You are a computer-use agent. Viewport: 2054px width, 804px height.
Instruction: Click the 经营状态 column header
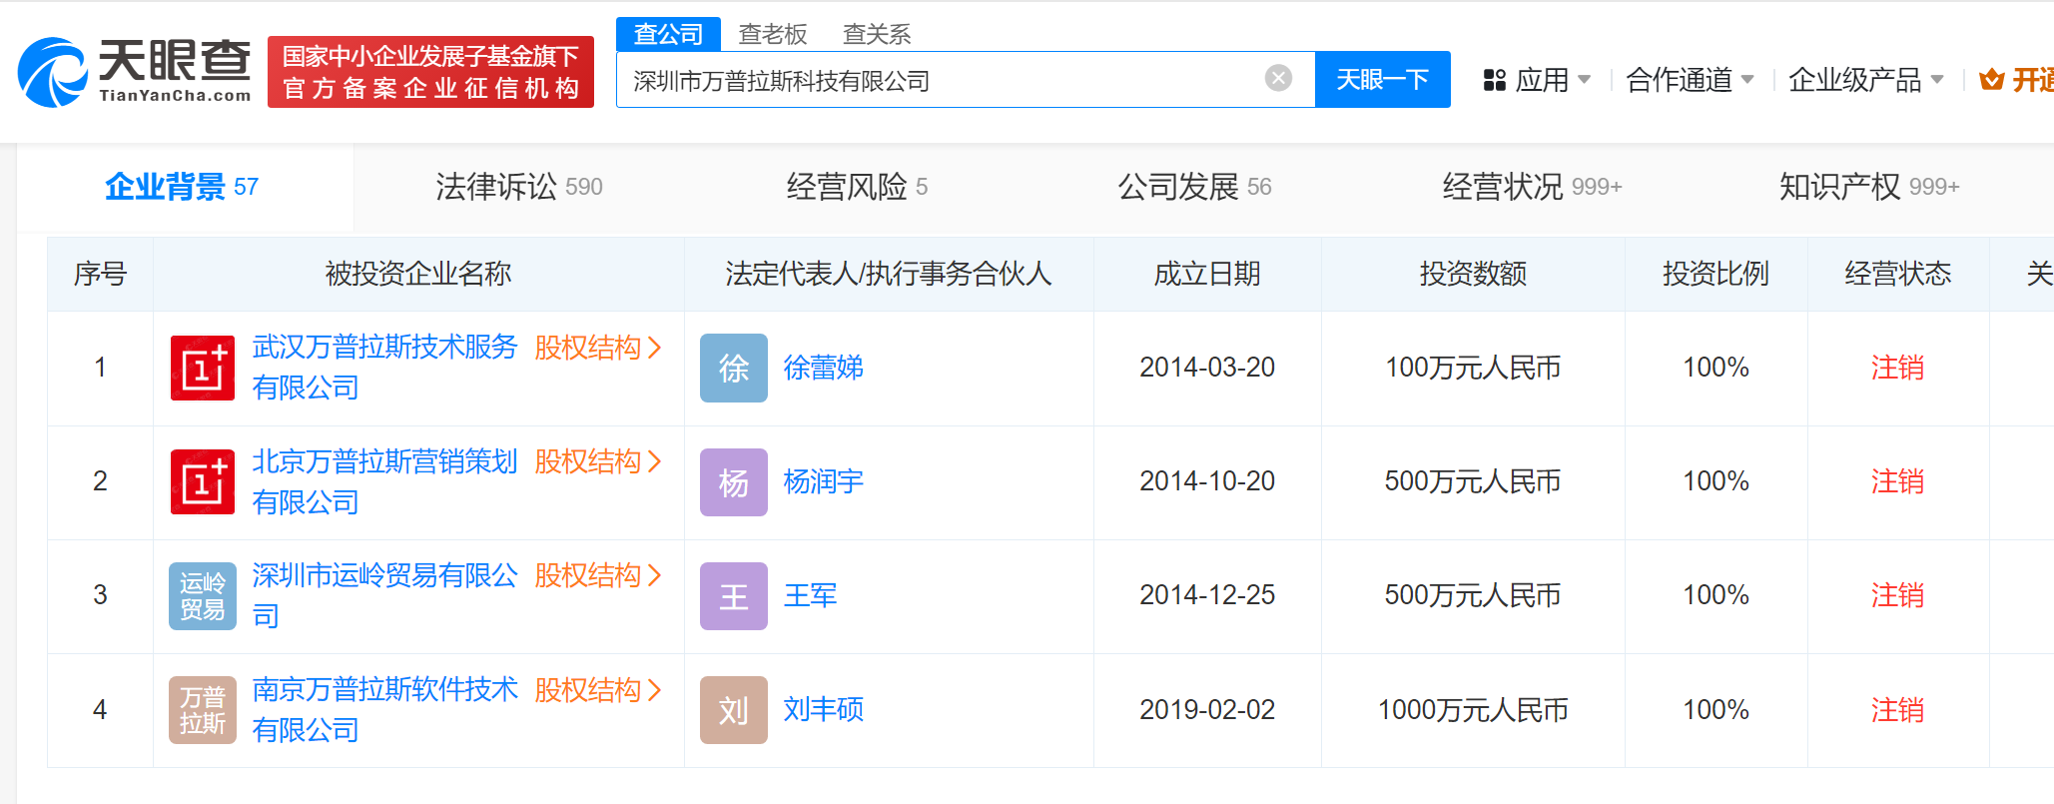[x=1897, y=274]
